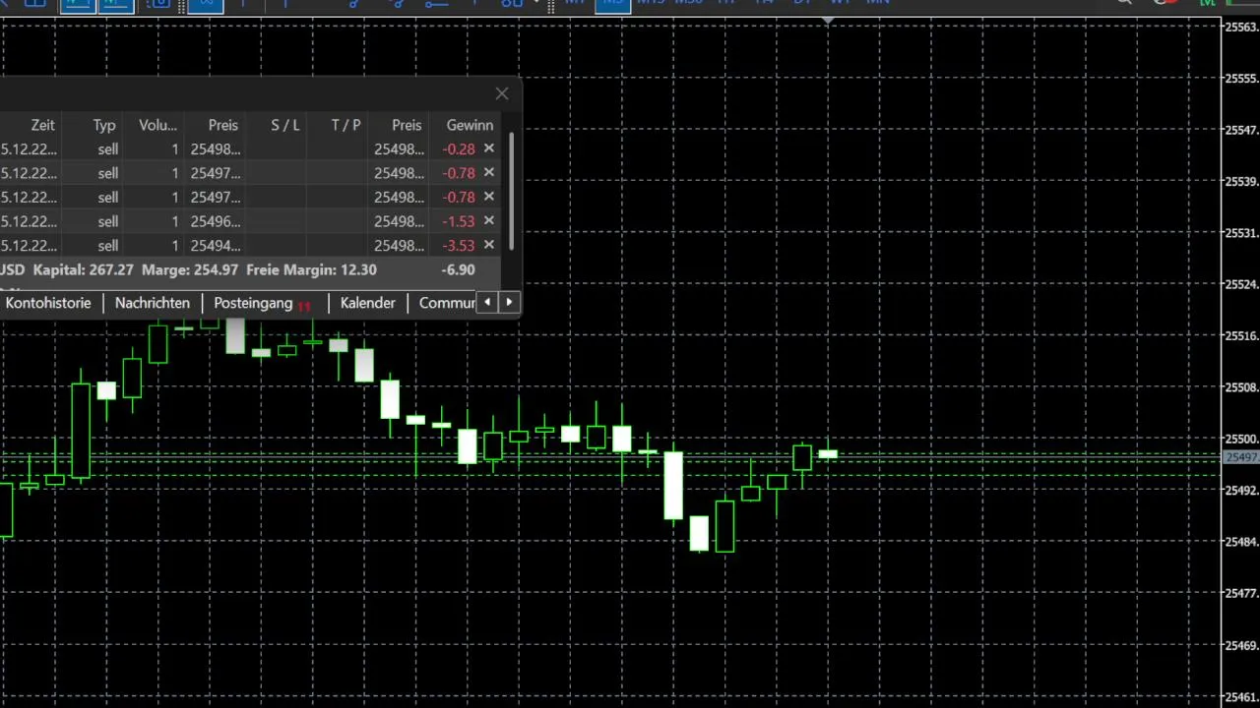
Task: Click the Freie Margin: 12.30 value
Action: point(311,269)
